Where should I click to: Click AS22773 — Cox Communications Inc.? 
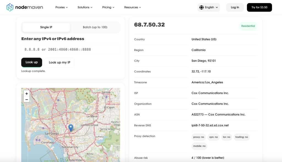[218, 115]
